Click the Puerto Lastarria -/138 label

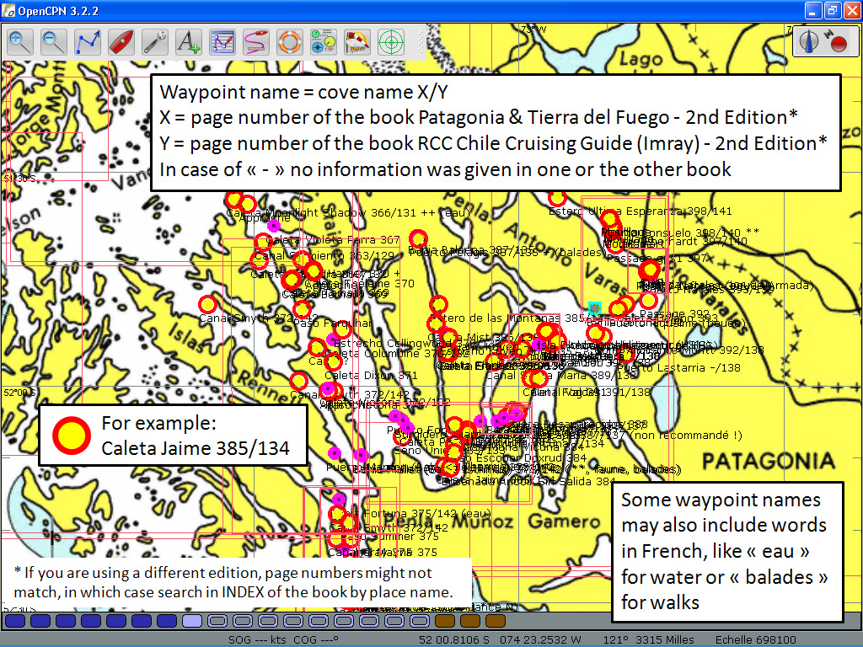coord(678,367)
